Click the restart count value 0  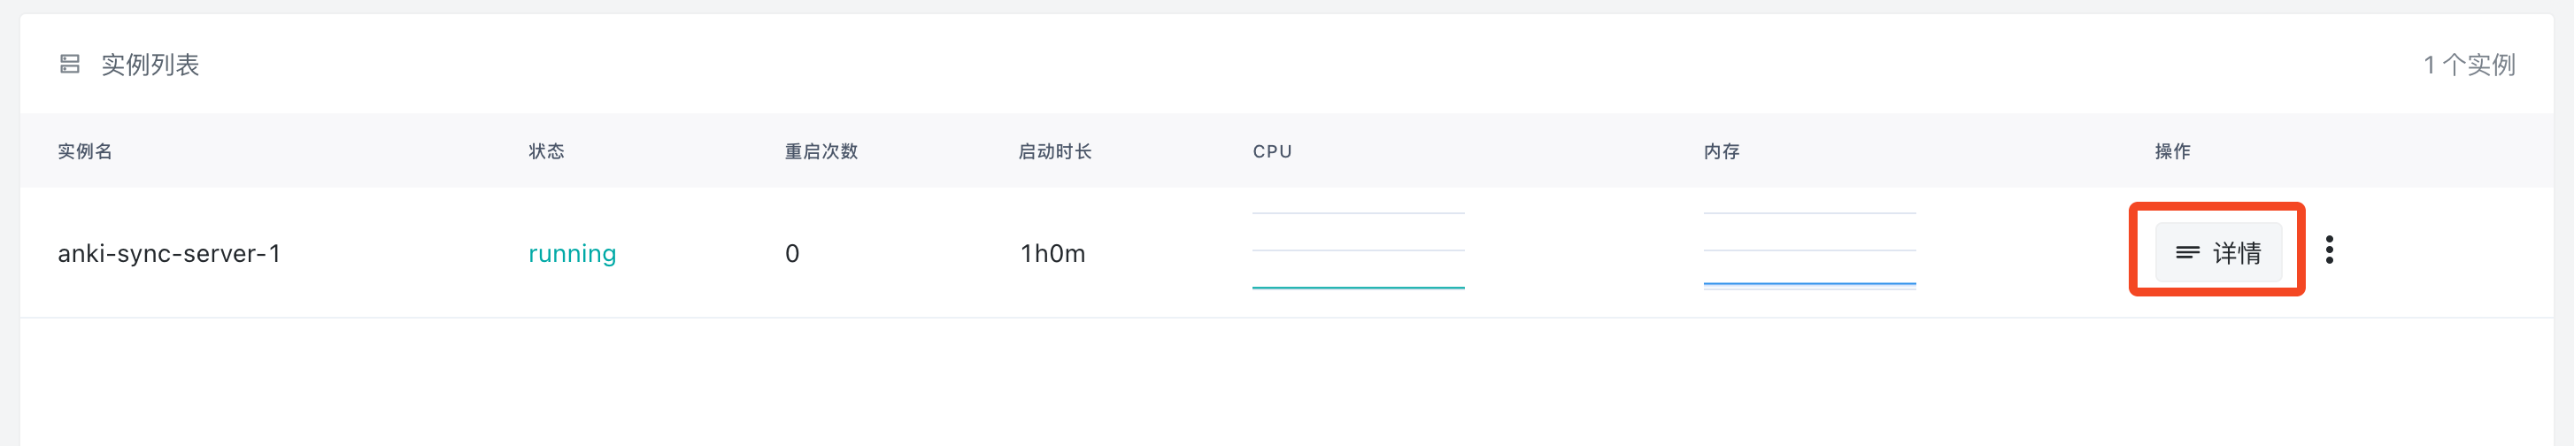792,254
